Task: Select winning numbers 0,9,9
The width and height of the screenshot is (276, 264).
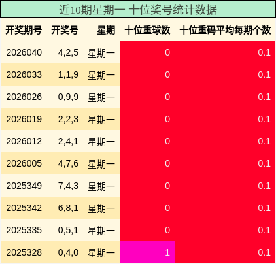Action: click(68, 97)
